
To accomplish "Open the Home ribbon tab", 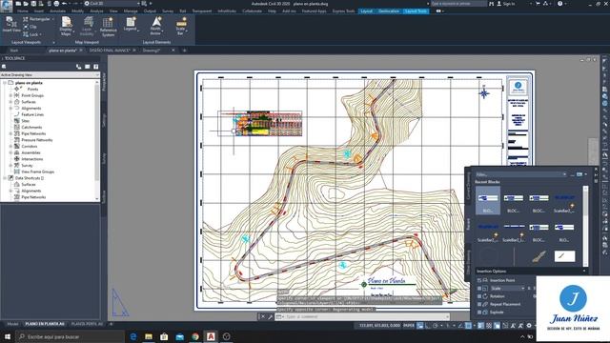I will coord(22,11).
